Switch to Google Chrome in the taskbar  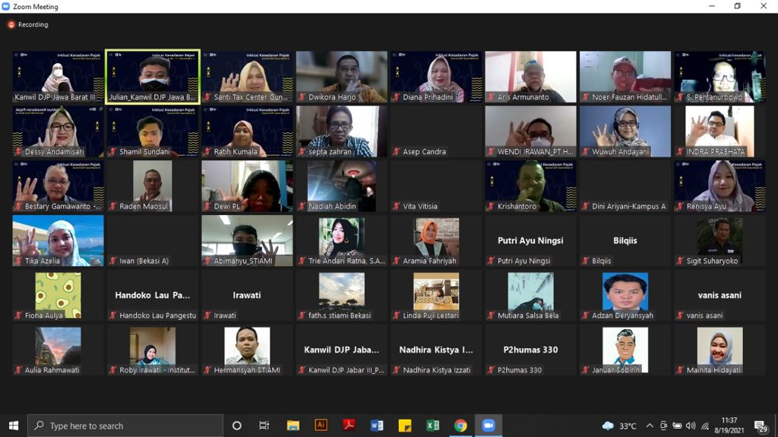tap(460, 426)
